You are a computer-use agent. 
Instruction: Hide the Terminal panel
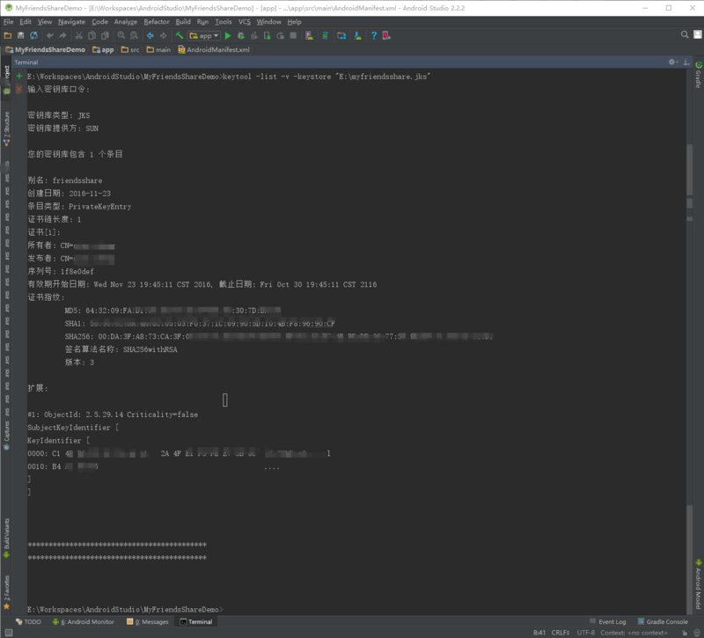point(686,62)
